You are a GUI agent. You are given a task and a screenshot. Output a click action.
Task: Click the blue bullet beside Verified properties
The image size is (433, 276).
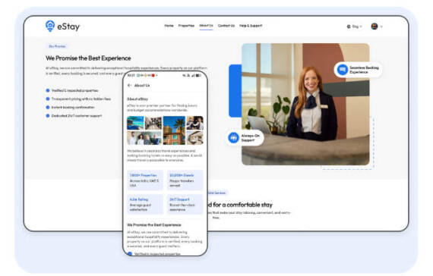pos(48,90)
